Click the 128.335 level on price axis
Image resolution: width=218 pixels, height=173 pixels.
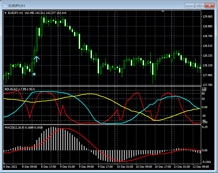(x=208, y=56)
